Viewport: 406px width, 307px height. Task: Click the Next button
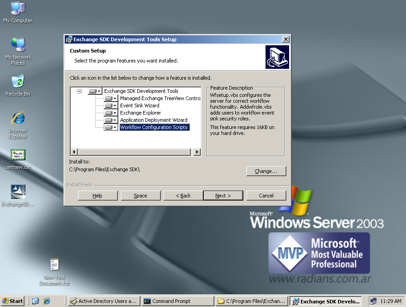223,196
